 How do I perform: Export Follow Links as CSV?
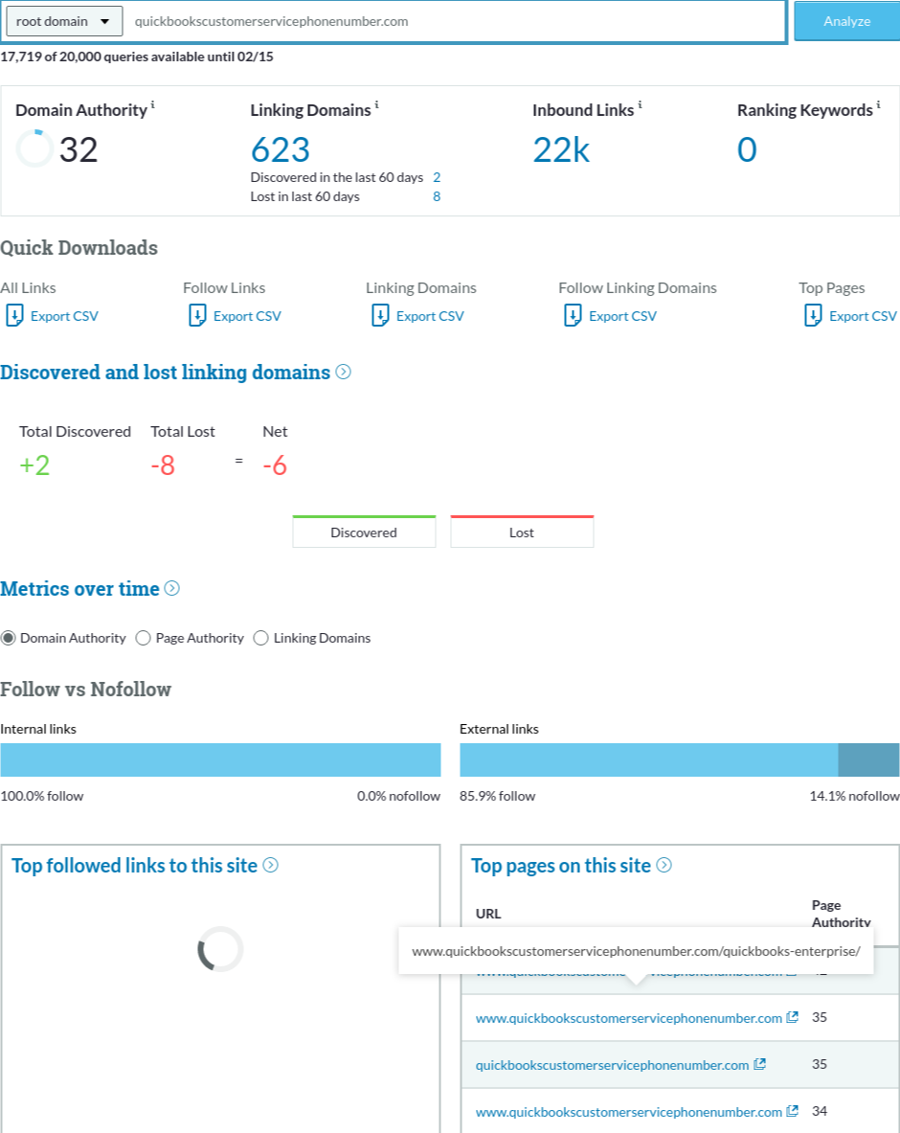coord(247,316)
